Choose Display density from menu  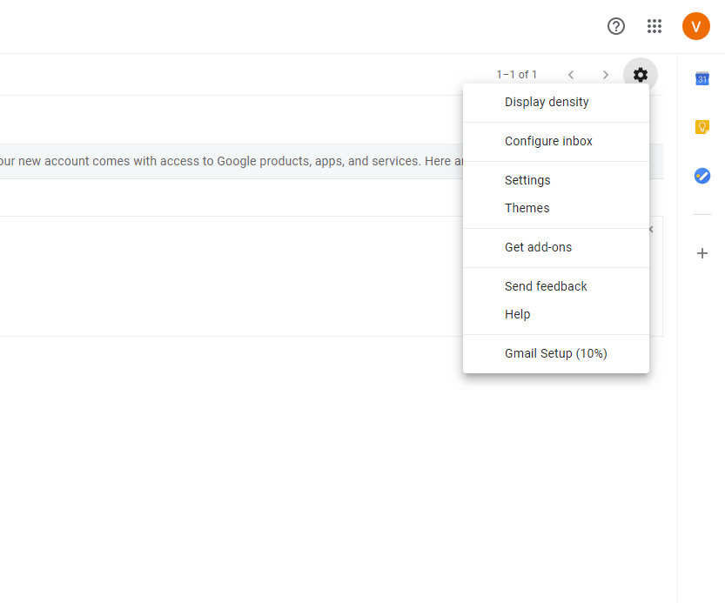(547, 102)
